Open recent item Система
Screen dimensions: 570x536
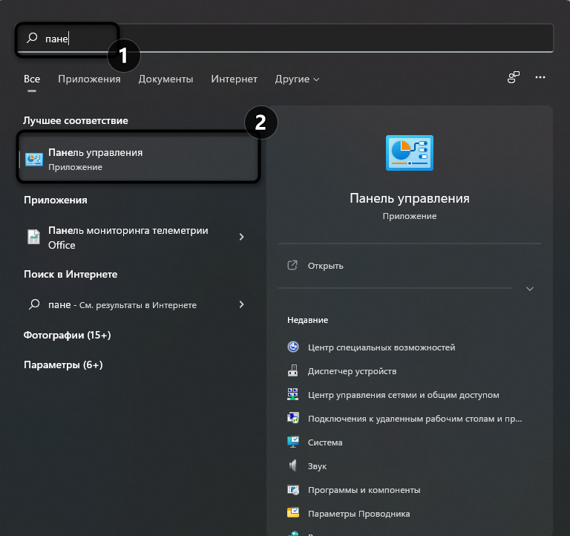pyautogui.click(x=325, y=442)
